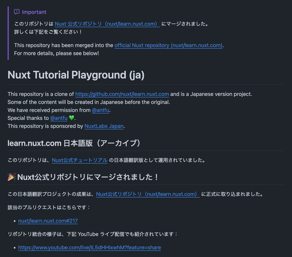
Task: Click the Nuxt Tutorial Playground (ja) heading
Action: coord(76,75)
